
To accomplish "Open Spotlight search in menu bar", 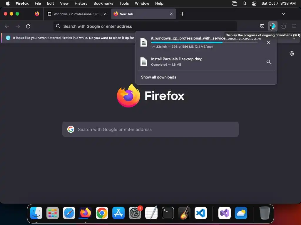I will coord(244,3).
